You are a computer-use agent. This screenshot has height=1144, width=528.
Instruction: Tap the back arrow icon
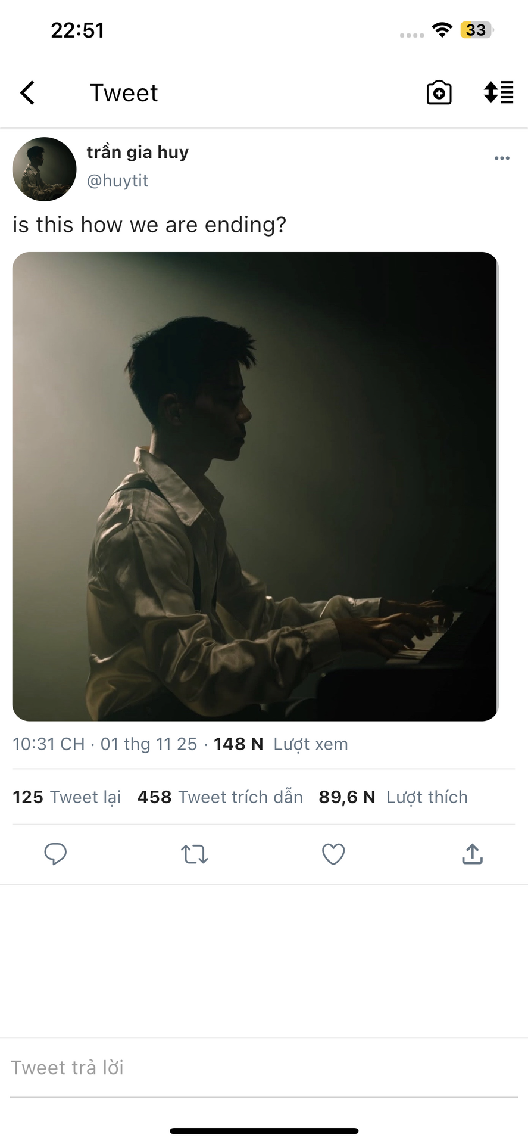(27, 93)
